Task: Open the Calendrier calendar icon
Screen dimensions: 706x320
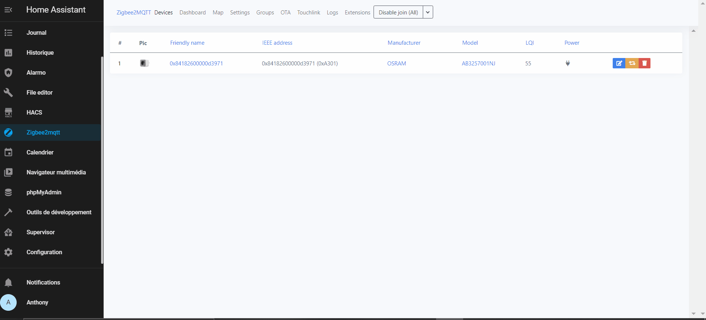Action: pos(8,152)
